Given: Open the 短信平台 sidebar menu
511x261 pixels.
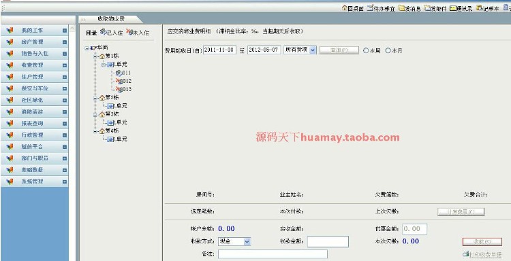Looking at the screenshot, I should click(35, 147).
